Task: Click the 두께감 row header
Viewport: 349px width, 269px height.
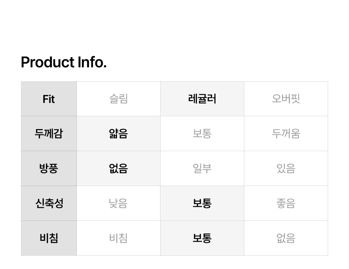Action: [49, 134]
